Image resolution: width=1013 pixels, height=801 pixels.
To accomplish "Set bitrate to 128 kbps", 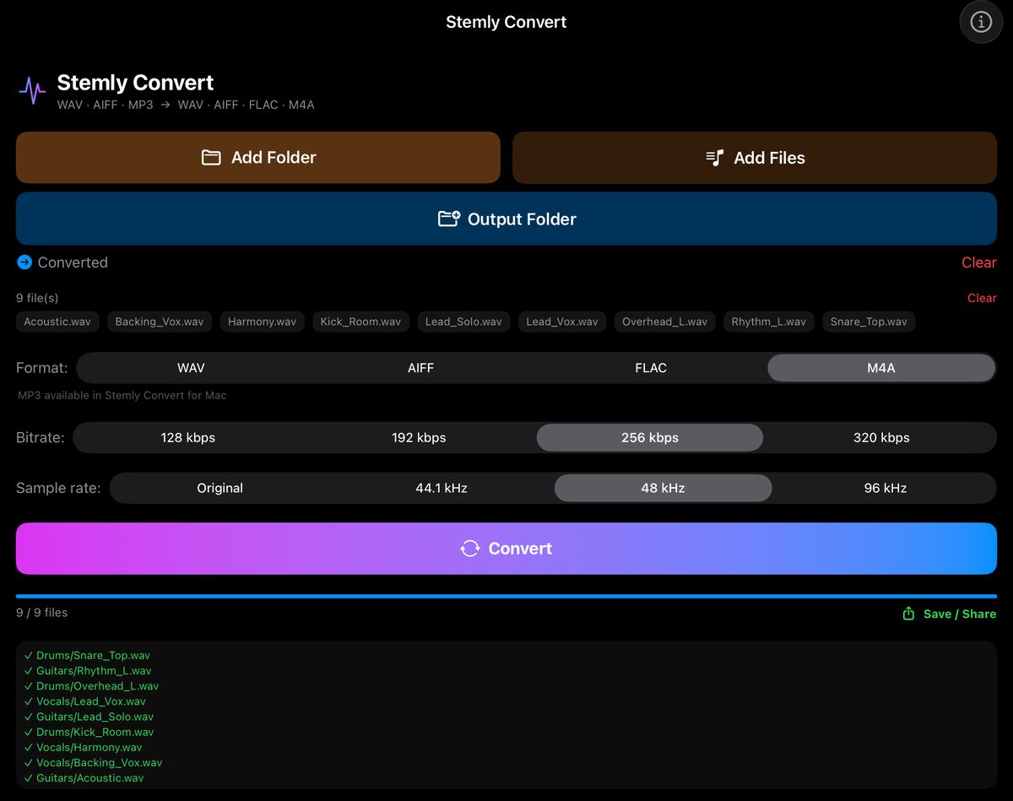I will pyautogui.click(x=188, y=437).
